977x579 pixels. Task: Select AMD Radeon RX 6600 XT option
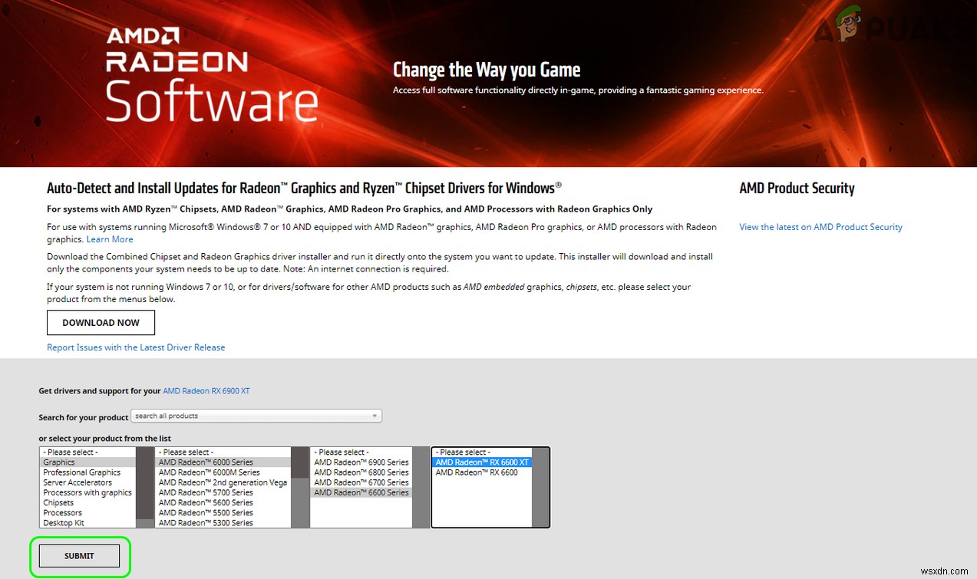484,462
